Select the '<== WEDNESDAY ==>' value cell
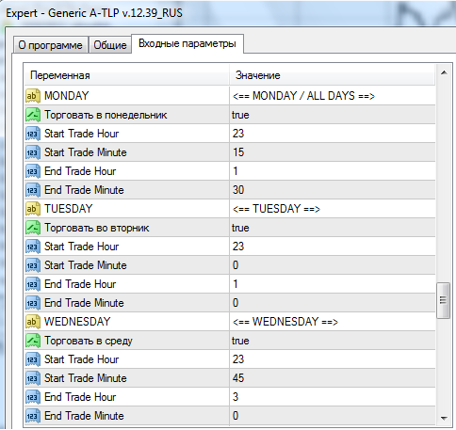The width and height of the screenshot is (456, 430). click(x=333, y=322)
